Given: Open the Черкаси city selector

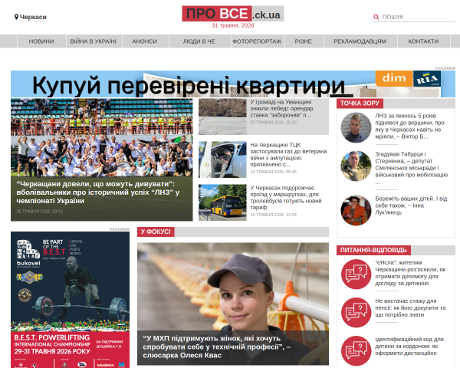Looking at the screenshot, I should pos(33,17).
